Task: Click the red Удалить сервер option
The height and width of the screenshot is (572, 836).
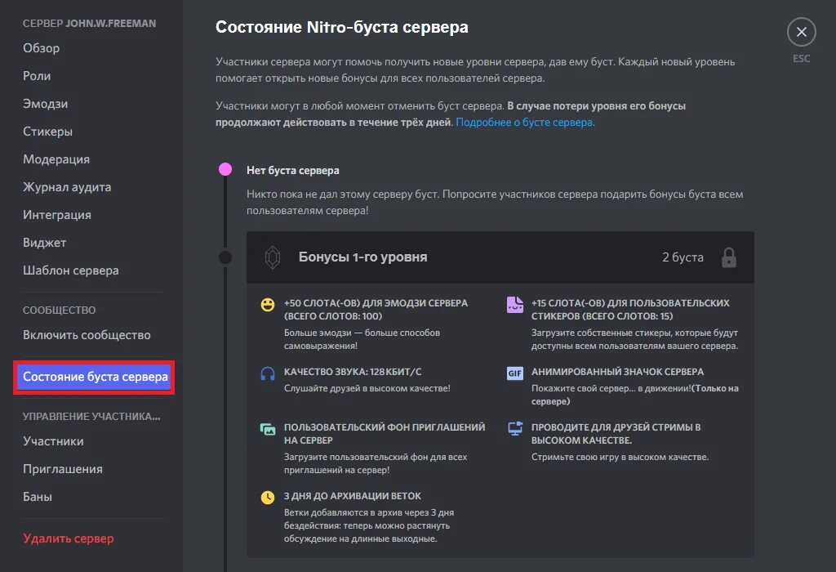Action: coord(69,538)
